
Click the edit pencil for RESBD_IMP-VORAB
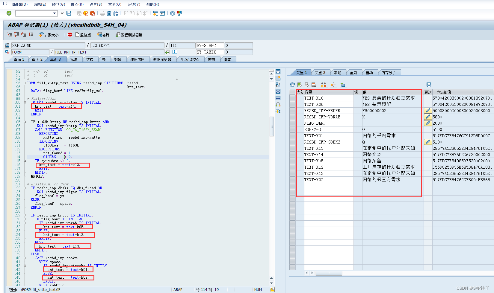pos(428,117)
